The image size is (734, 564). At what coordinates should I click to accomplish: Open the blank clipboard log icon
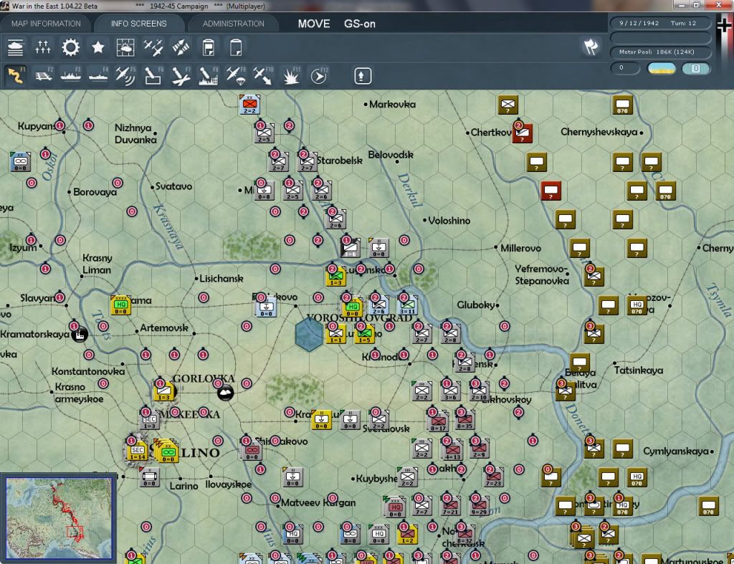[236, 47]
